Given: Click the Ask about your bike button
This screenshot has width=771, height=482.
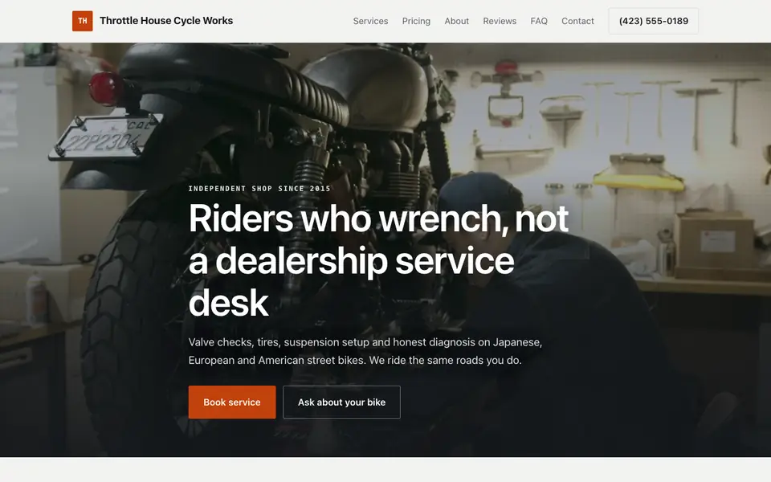Looking at the screenshot, I should [341, 402].
